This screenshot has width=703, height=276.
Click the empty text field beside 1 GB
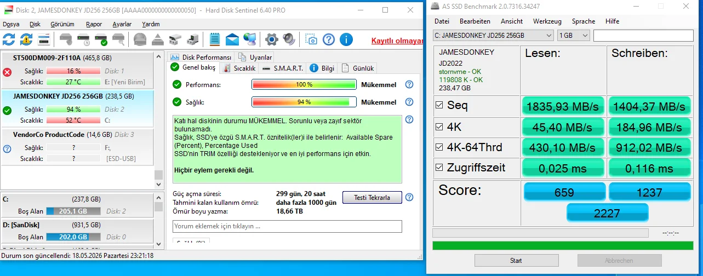pyautogui.click(x=643, y=35)
